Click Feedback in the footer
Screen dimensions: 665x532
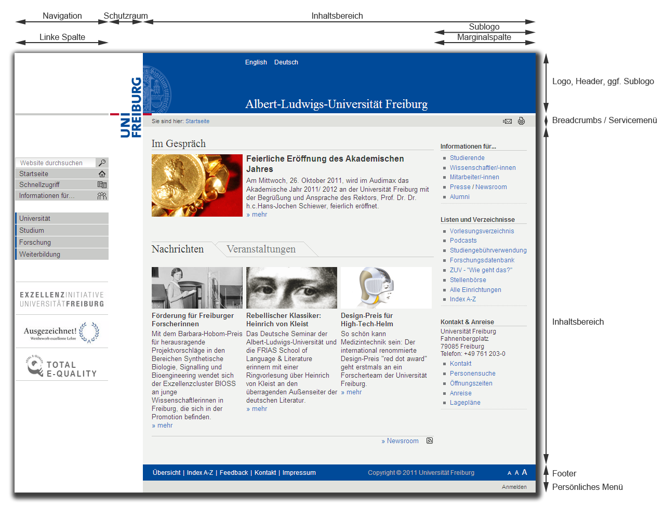tap(234, 473)
